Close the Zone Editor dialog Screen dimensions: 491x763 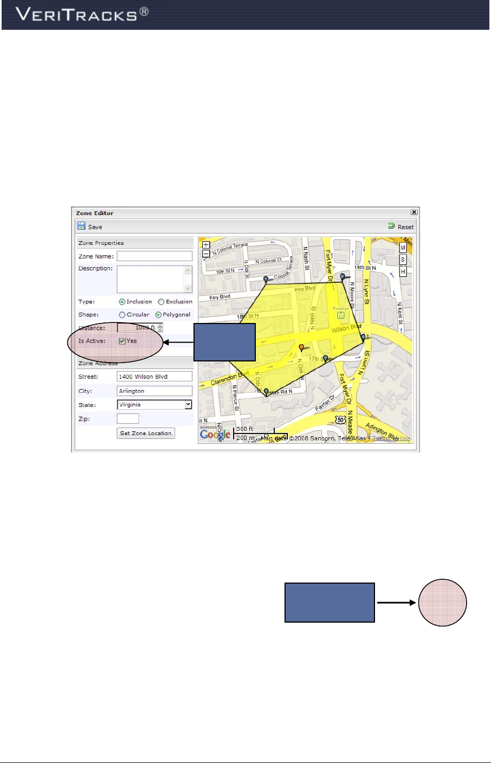click(414, 212)
